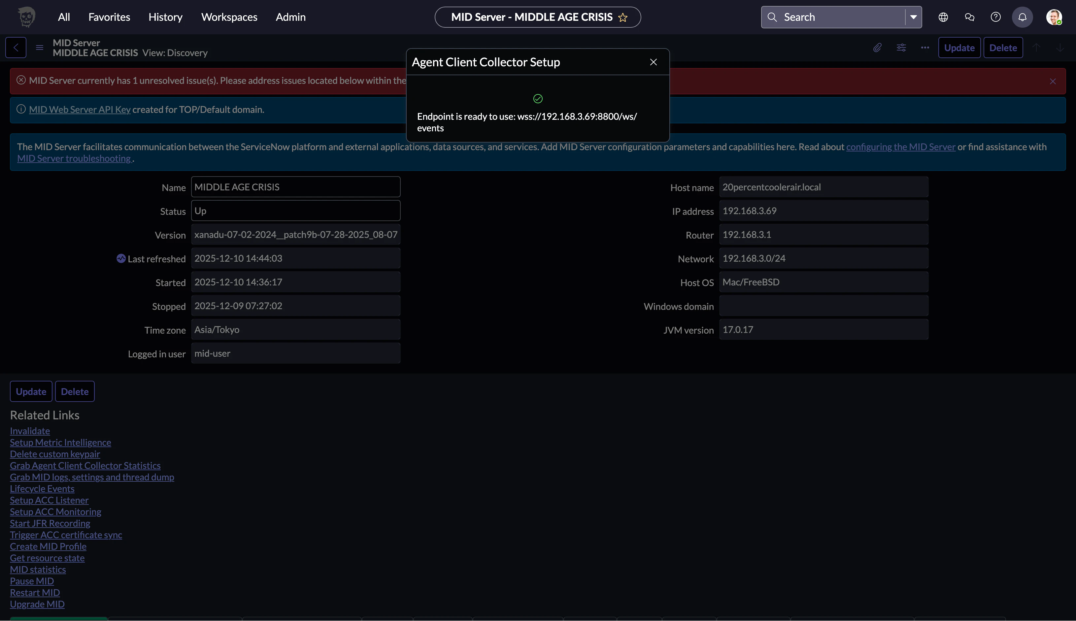Image resolution: width=1076 pixels, height=621 pixels.
Task: Click Get resource state link
Action: [x=47, y=557]
